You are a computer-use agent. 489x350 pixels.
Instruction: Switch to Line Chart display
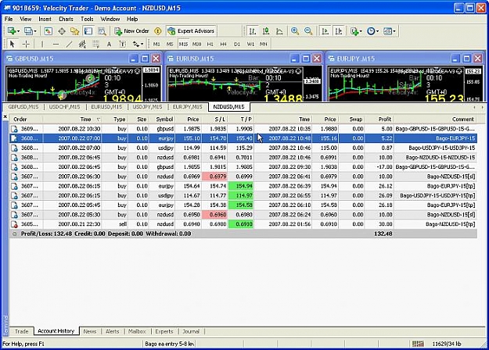click(x=279, y=30)
